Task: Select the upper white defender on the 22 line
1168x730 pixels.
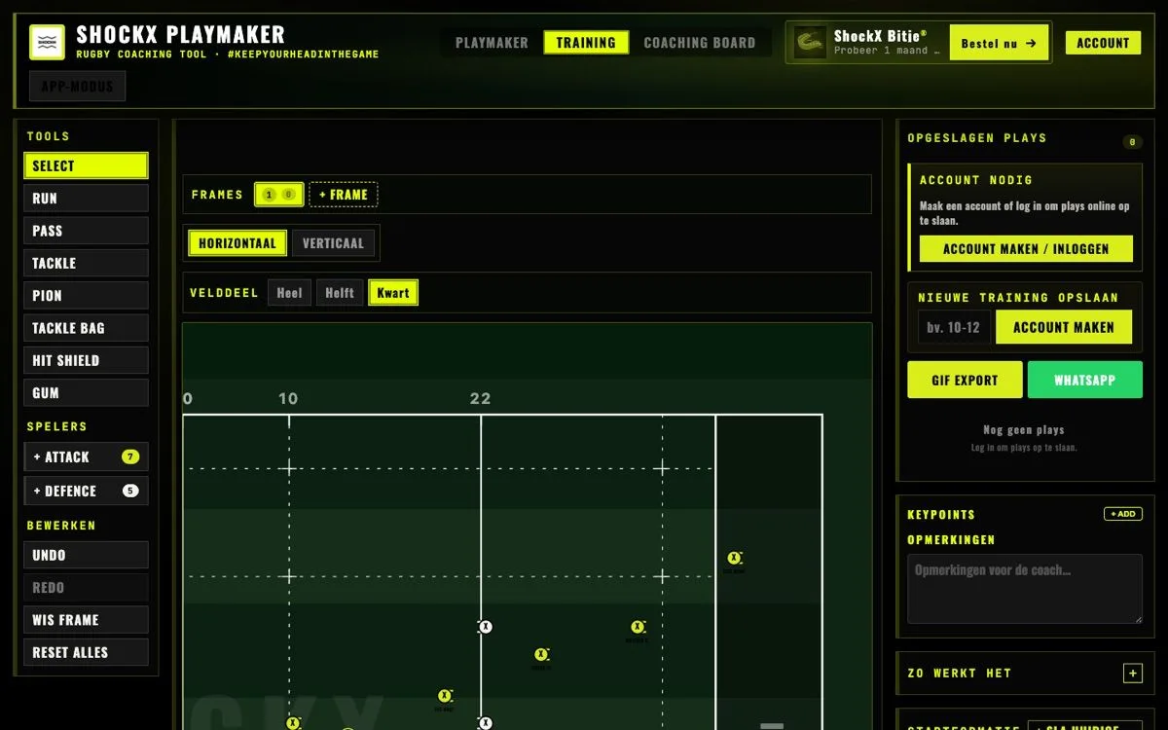Action: point(486,627)
